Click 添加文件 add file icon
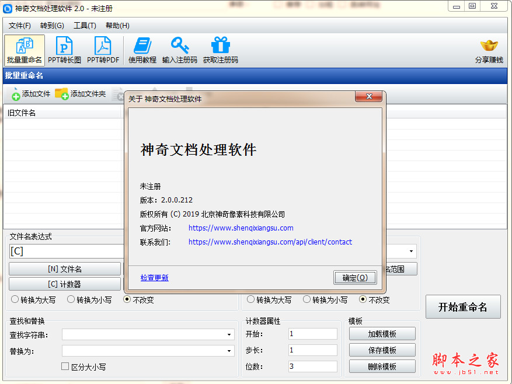The image size is (512, 384). [x=16, y=94]
